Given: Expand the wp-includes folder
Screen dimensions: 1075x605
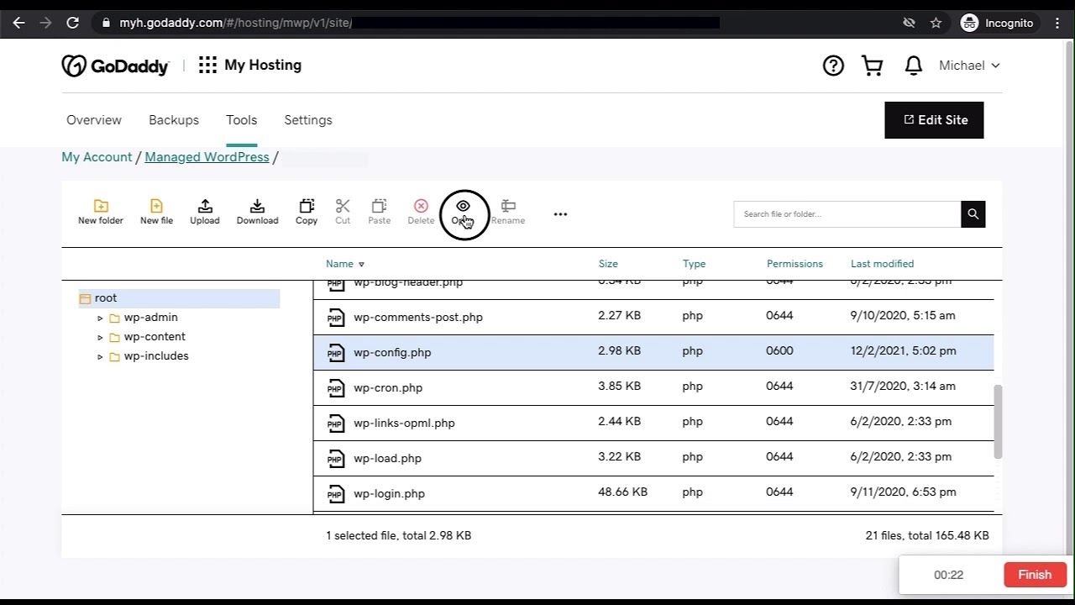Looking at the screenshot, I should click(100, 356).
